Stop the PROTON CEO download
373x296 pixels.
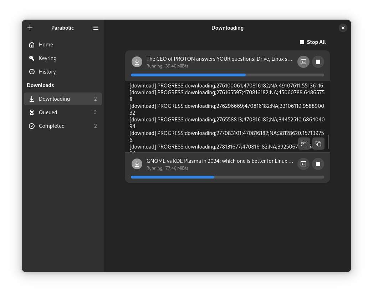tap(318, 61)
